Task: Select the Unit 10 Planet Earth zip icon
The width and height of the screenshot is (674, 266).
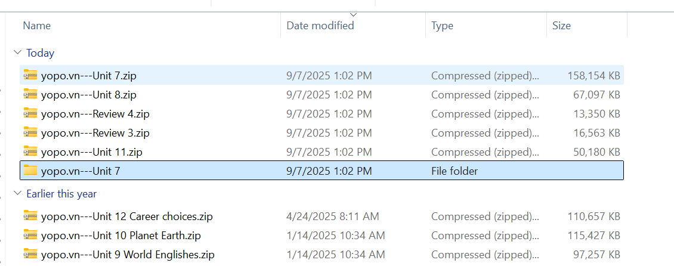Action: tap(30, 235)
